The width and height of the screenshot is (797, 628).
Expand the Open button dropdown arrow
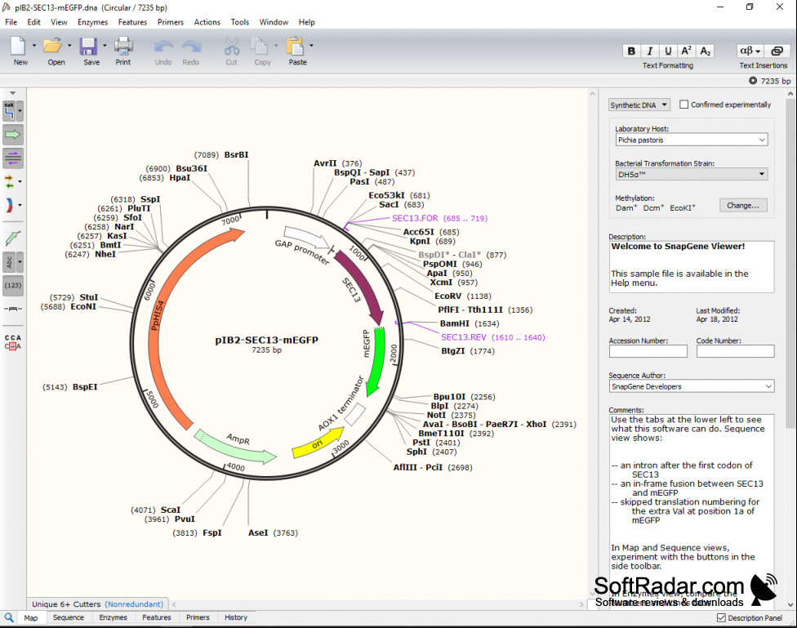click(x=69, y=45)
